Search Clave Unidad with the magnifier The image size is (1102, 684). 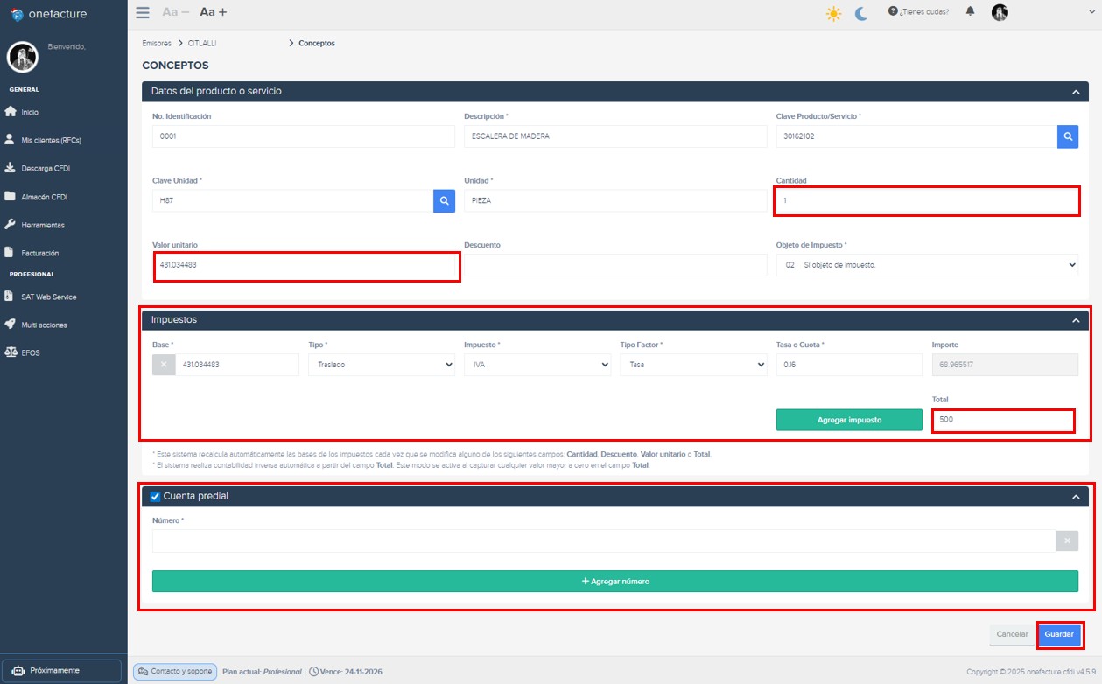[x=443, y=200]
